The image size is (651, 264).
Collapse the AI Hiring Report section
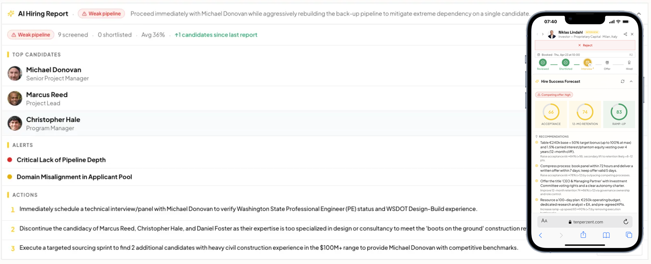pos(639,14)
